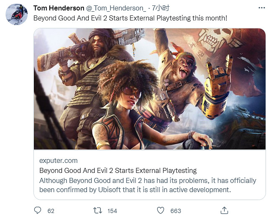The image size is (271, 218).
Task: Open the three-dot more options menu
Action: (x=261, y=8)
